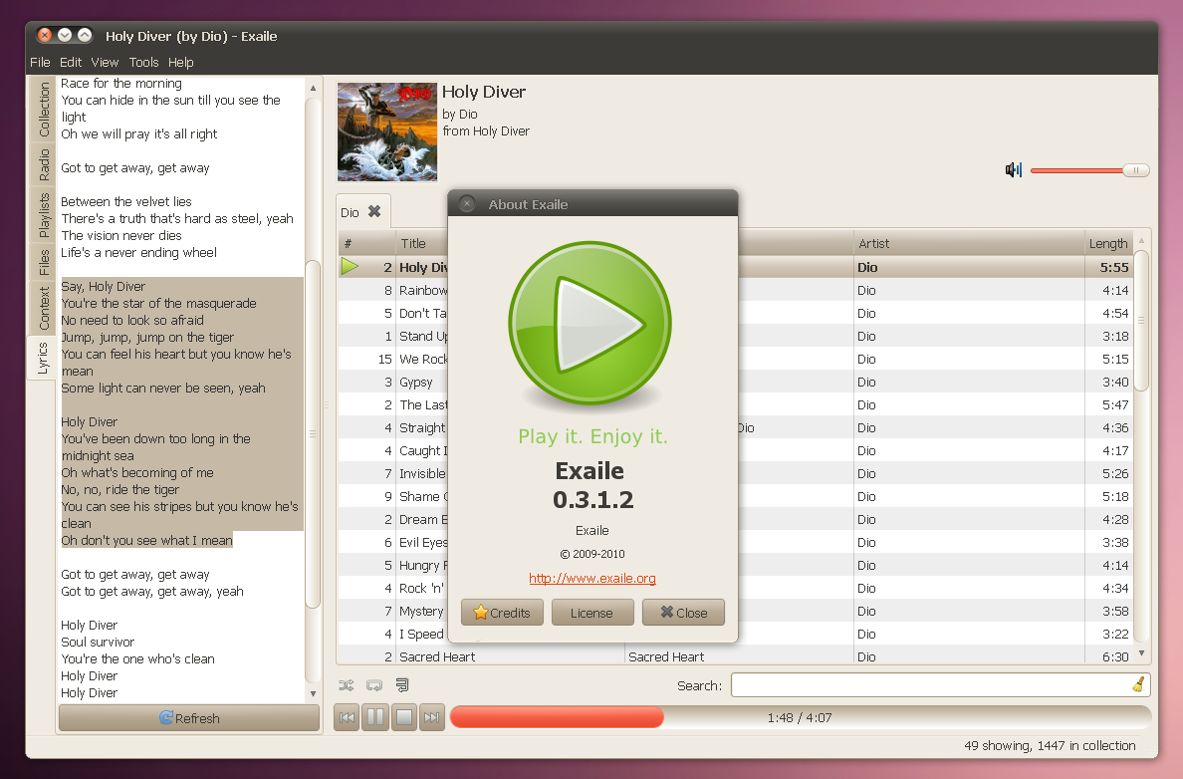
Task: Stop playback with the stop button
Action: pyautogui.click(x=403, y=717)
